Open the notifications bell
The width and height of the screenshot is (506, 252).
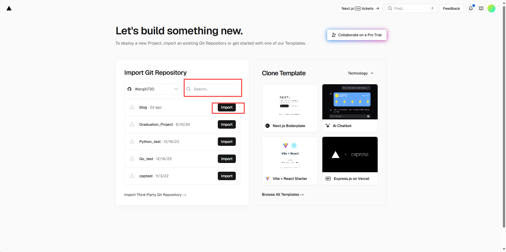pos(471,8)
